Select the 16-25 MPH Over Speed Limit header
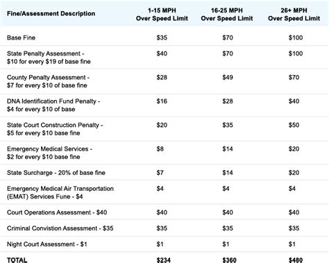The image size is (329, 263). click(227, 15)
